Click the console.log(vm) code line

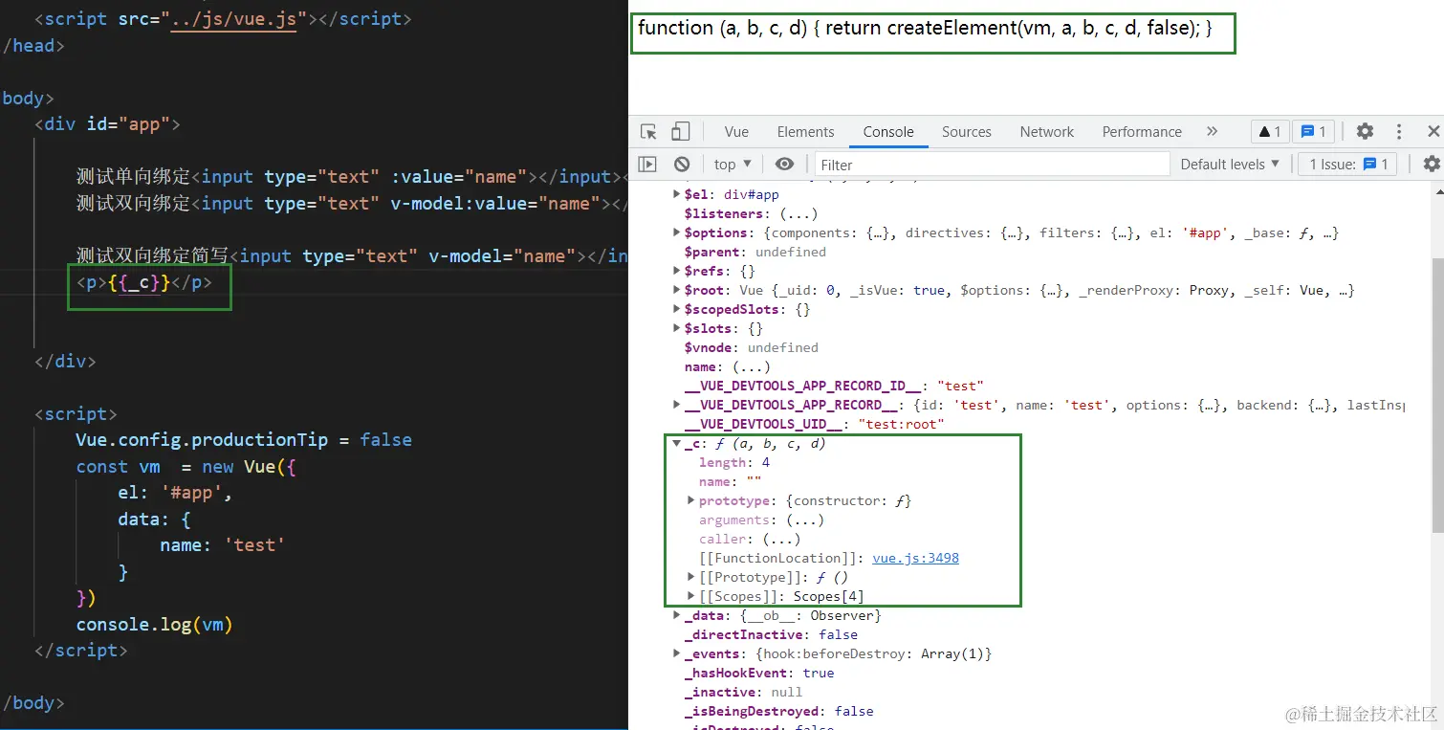[x=154, y=624]
